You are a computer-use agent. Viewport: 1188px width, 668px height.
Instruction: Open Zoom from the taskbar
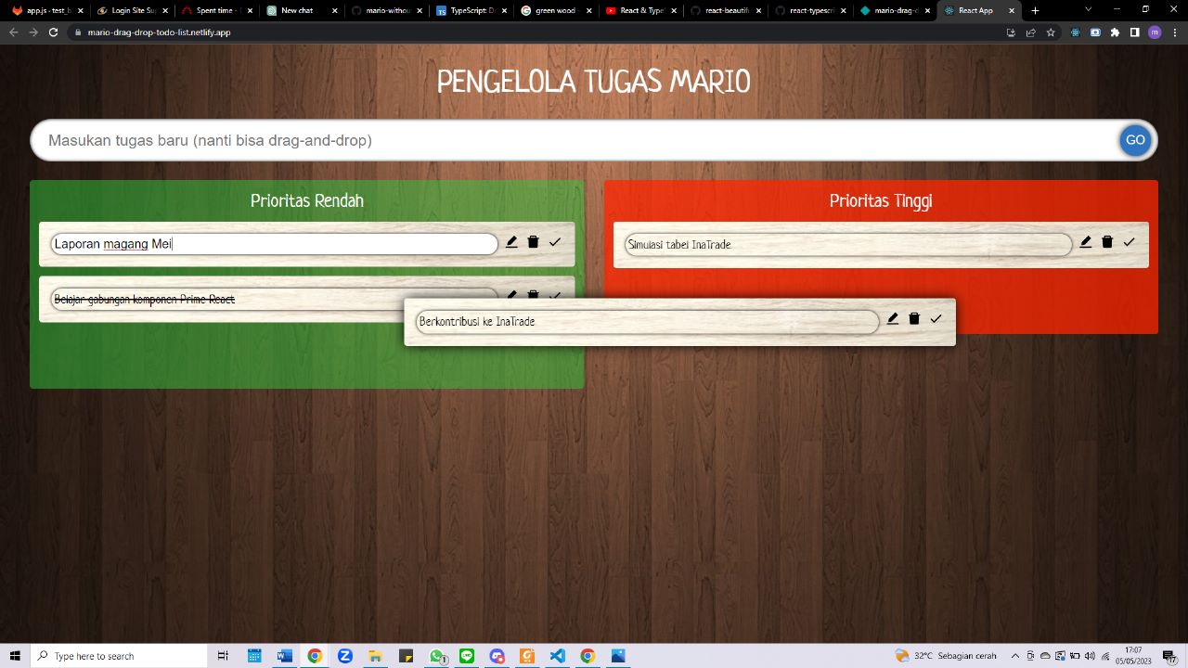coord(345,656)
